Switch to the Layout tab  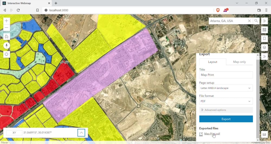tap(212, 62)
